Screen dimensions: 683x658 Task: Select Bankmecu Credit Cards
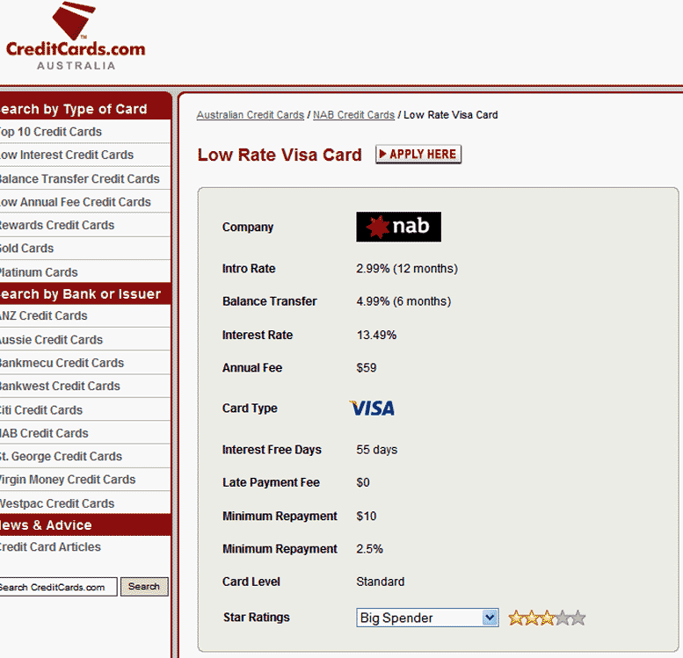pyautogui.click(x=62, y=363)
